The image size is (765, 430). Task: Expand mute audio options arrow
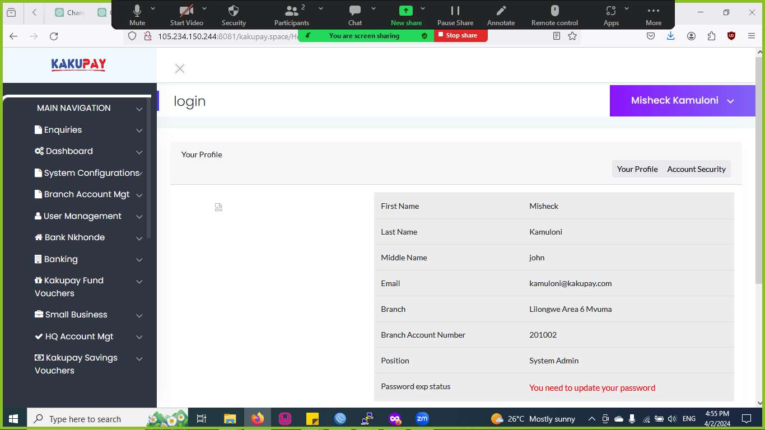click(153, 8)
